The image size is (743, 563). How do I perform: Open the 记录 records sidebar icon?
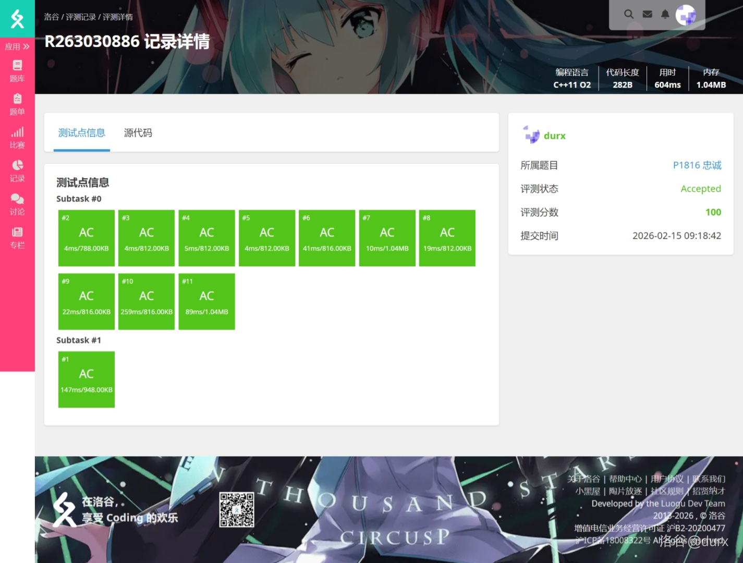click(17, 171)
